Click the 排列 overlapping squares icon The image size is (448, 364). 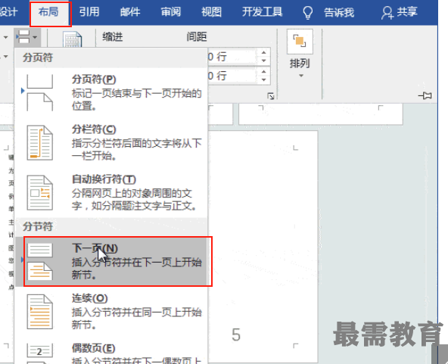tap(300, 42)
